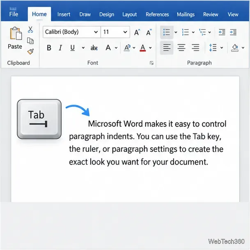Open the View tab

point(233,14)
